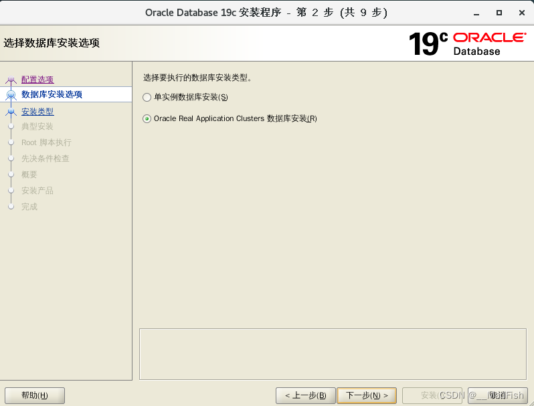
Task: Go back with 上一步(B) button
Action: pyautogui.click(x=306, y=395)
